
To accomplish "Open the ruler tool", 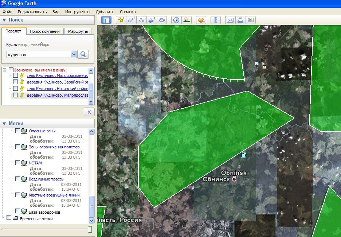I will (216, 20).
